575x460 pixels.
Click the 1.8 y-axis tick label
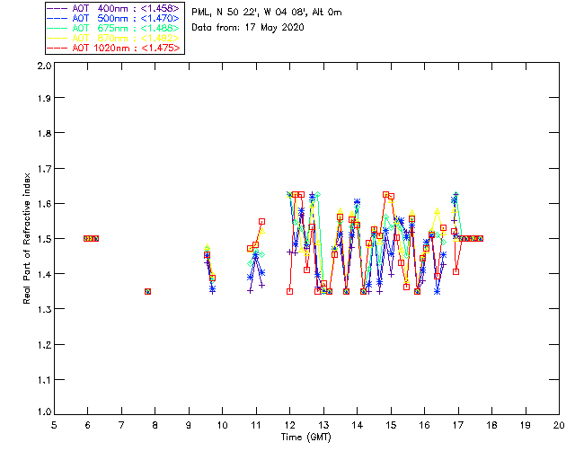pyautogui.click(x=44, y=133)
